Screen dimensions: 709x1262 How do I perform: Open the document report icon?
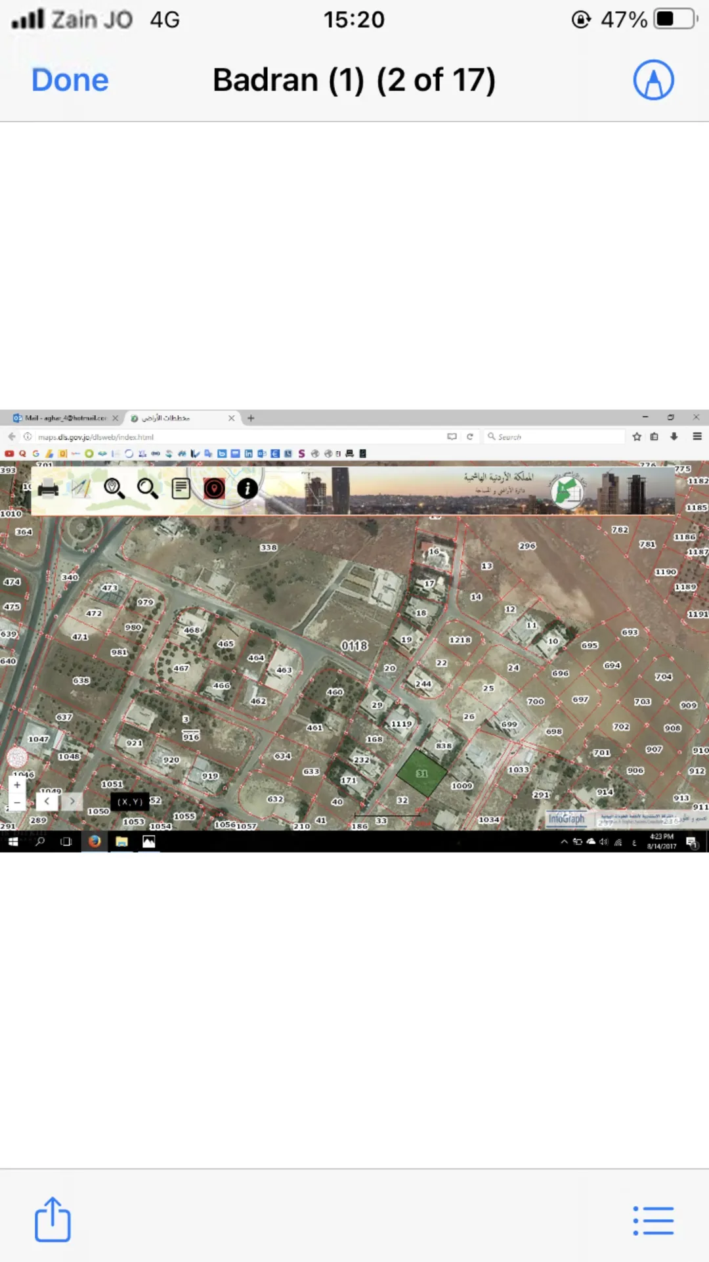coord(181,489)
